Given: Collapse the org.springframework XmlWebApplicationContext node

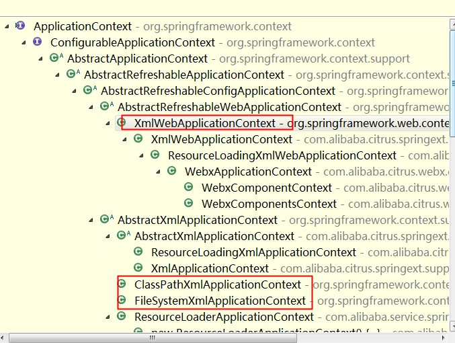Looking at the screenshot, I should 108,124.
